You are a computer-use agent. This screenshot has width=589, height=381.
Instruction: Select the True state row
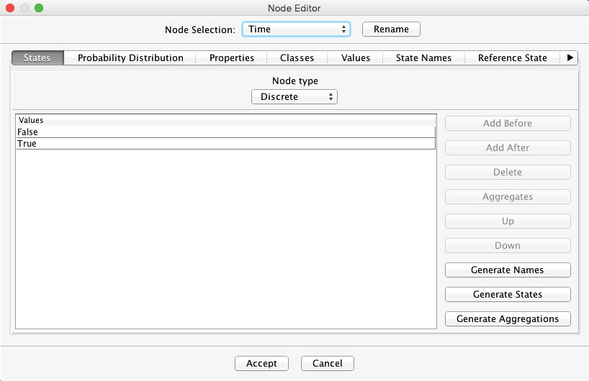[x=225, y=144]
